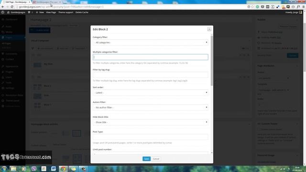The height and width of the screenshot is (172, 306).
Task: Click the bookmark star icon
Action: click(x=252, y=7)
